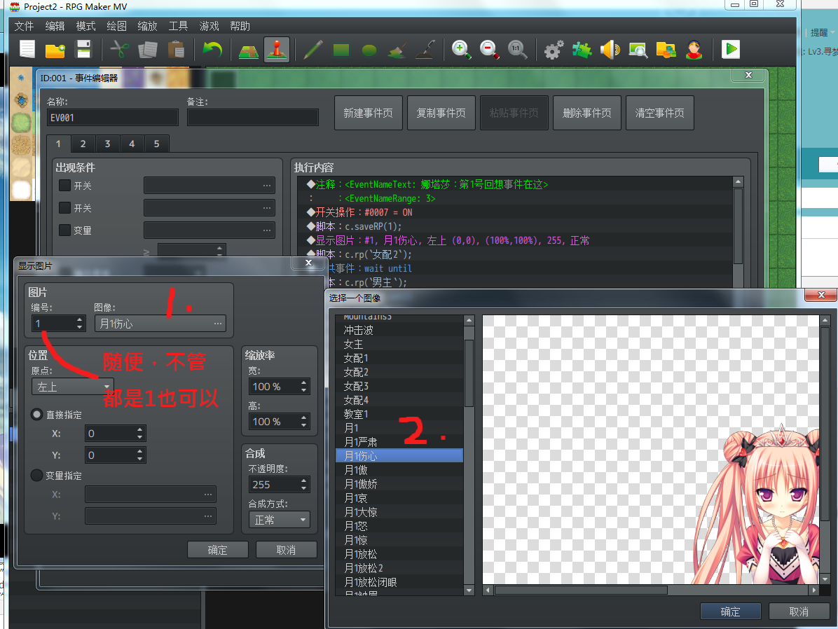Click the Paste clipboard icon
Viewport: 838px width, 629px height.
176,50
